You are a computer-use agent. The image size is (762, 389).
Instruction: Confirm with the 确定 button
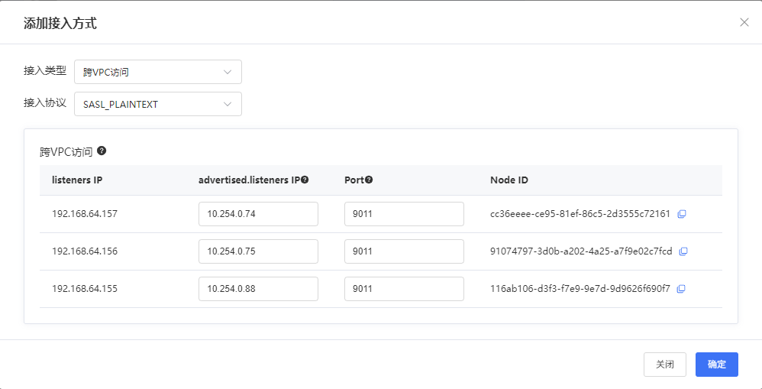(x=716, y=365)
